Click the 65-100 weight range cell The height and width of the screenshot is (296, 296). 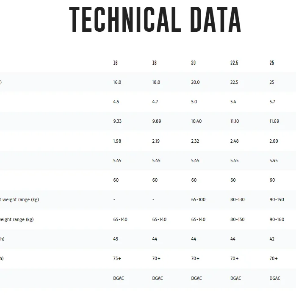click(198, 199)
